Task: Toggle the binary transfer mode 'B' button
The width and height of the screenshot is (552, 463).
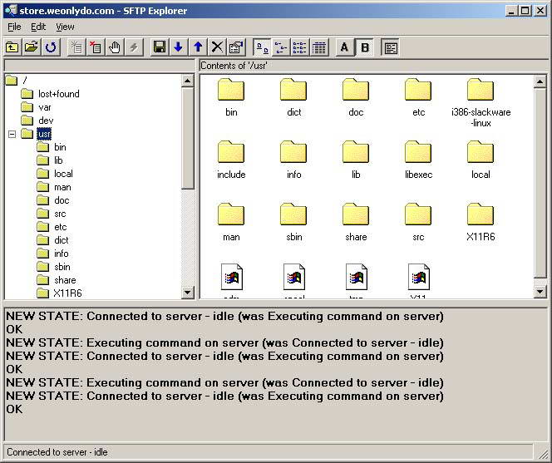Action: pos(364,47)
